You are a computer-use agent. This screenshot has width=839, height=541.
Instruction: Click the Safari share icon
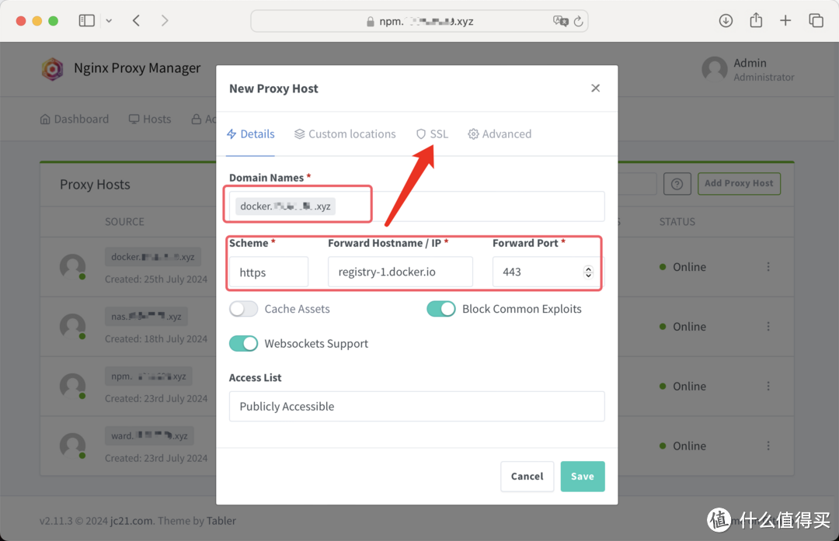756,21
